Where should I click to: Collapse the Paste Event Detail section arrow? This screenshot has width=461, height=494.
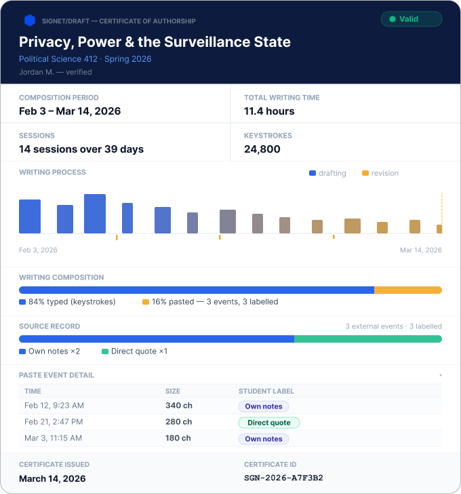pyautogui.click(x=440, y=375)
